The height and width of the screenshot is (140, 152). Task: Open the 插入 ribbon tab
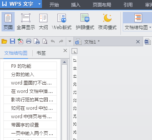pos(76,5)
